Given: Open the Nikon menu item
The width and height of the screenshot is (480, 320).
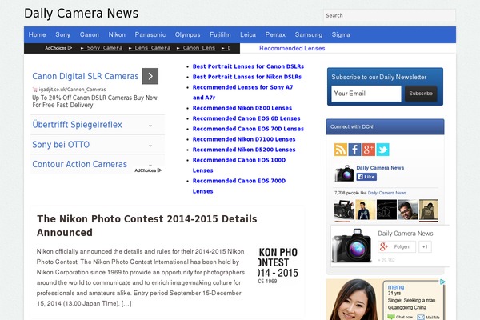Looking at the screenshot, I should [117, 34].
